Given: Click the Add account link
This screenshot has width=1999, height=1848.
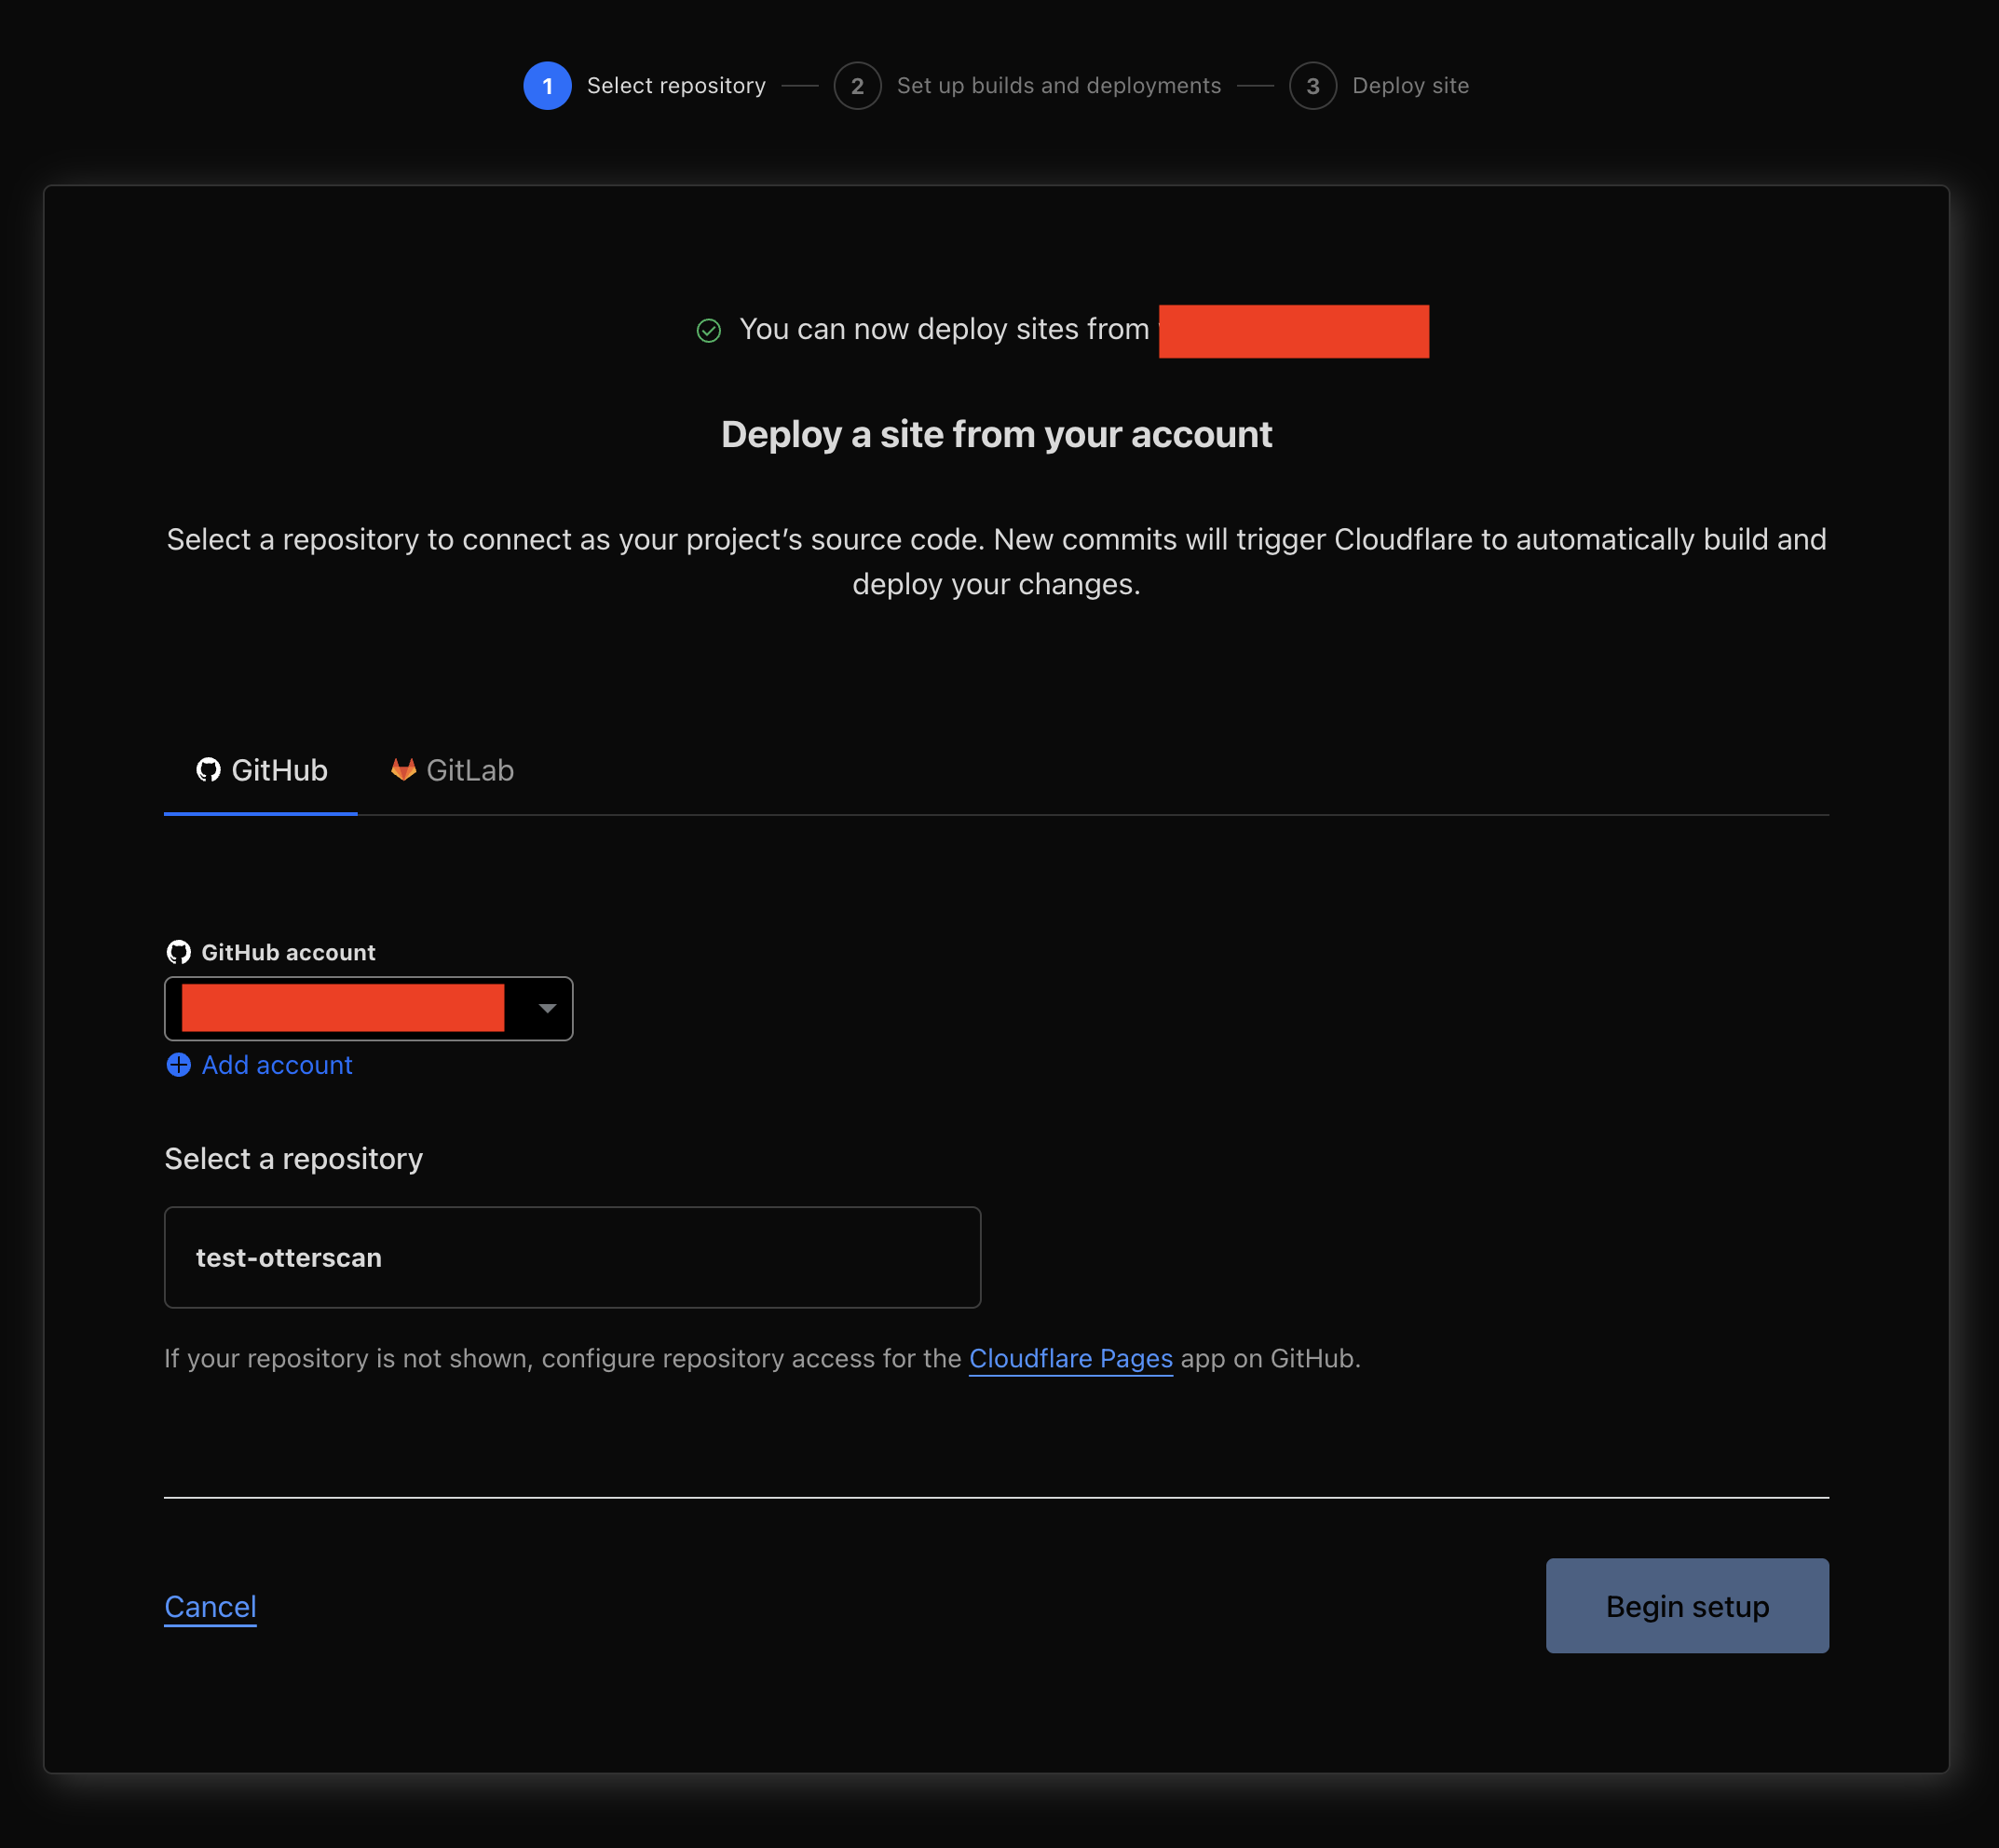Looking at the screenshot, I should 277,1065.
